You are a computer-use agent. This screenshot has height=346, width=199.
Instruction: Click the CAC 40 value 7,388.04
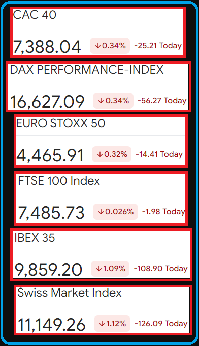click(47, 47)
